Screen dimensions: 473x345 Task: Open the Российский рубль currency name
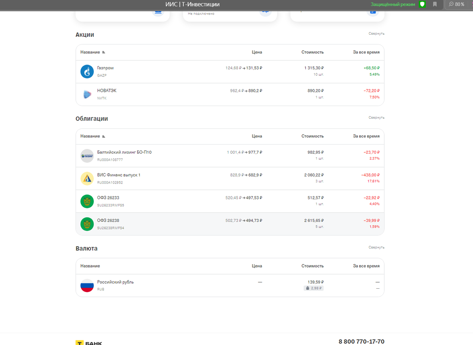(115, 282)
